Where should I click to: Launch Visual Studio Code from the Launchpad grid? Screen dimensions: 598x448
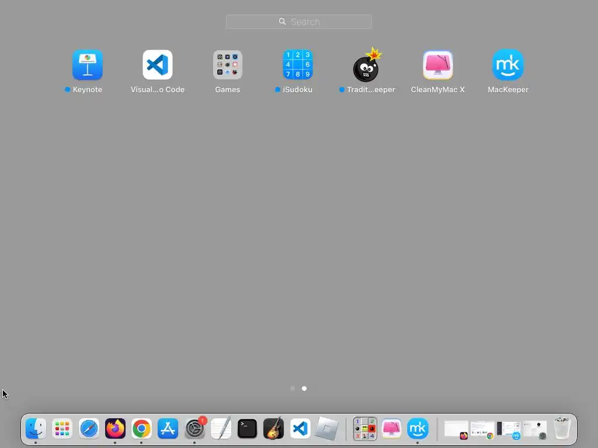(x=158, y=65)
